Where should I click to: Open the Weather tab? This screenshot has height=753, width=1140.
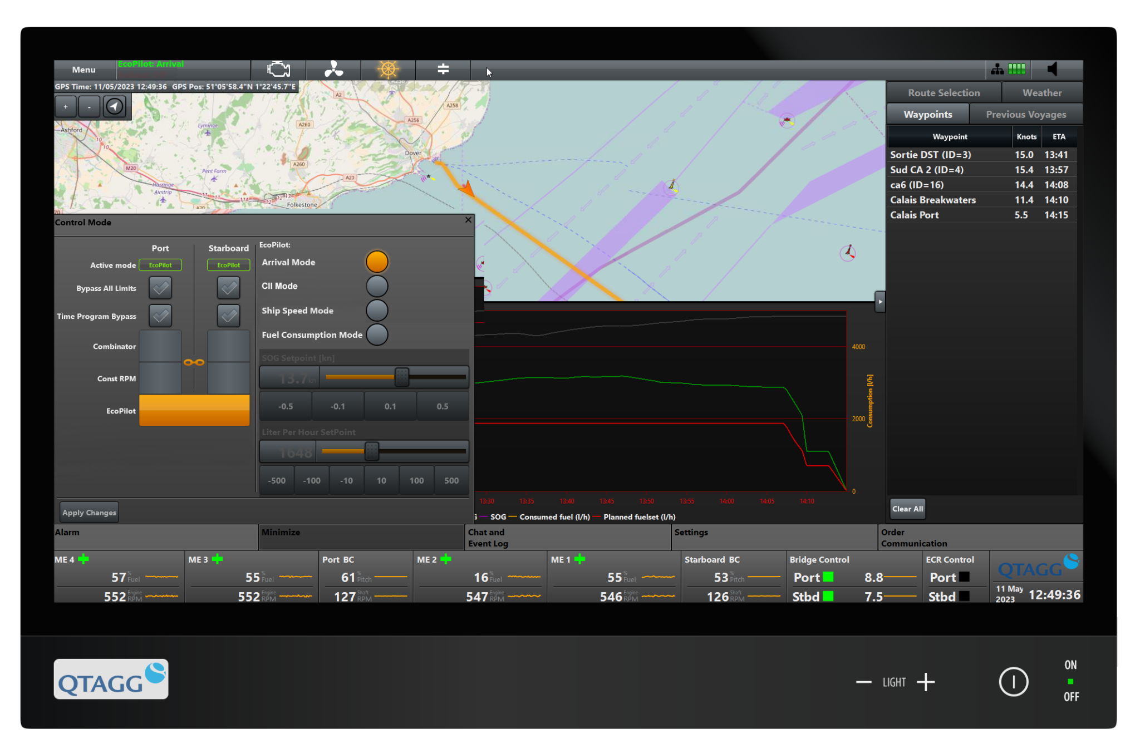(x=1041, y=92)
